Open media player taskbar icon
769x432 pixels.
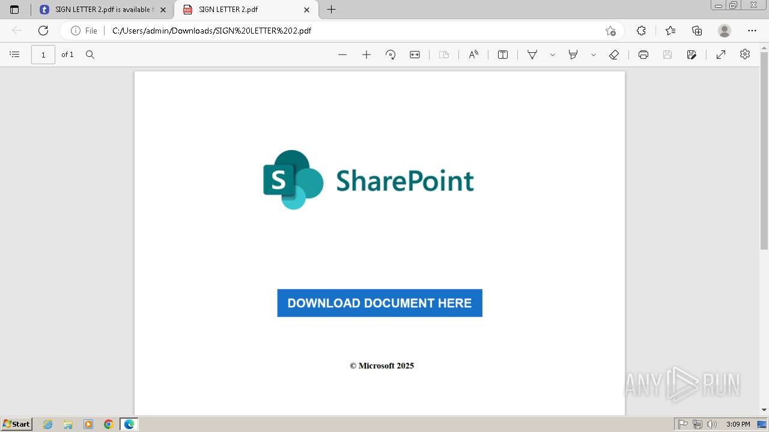[88, 424]
